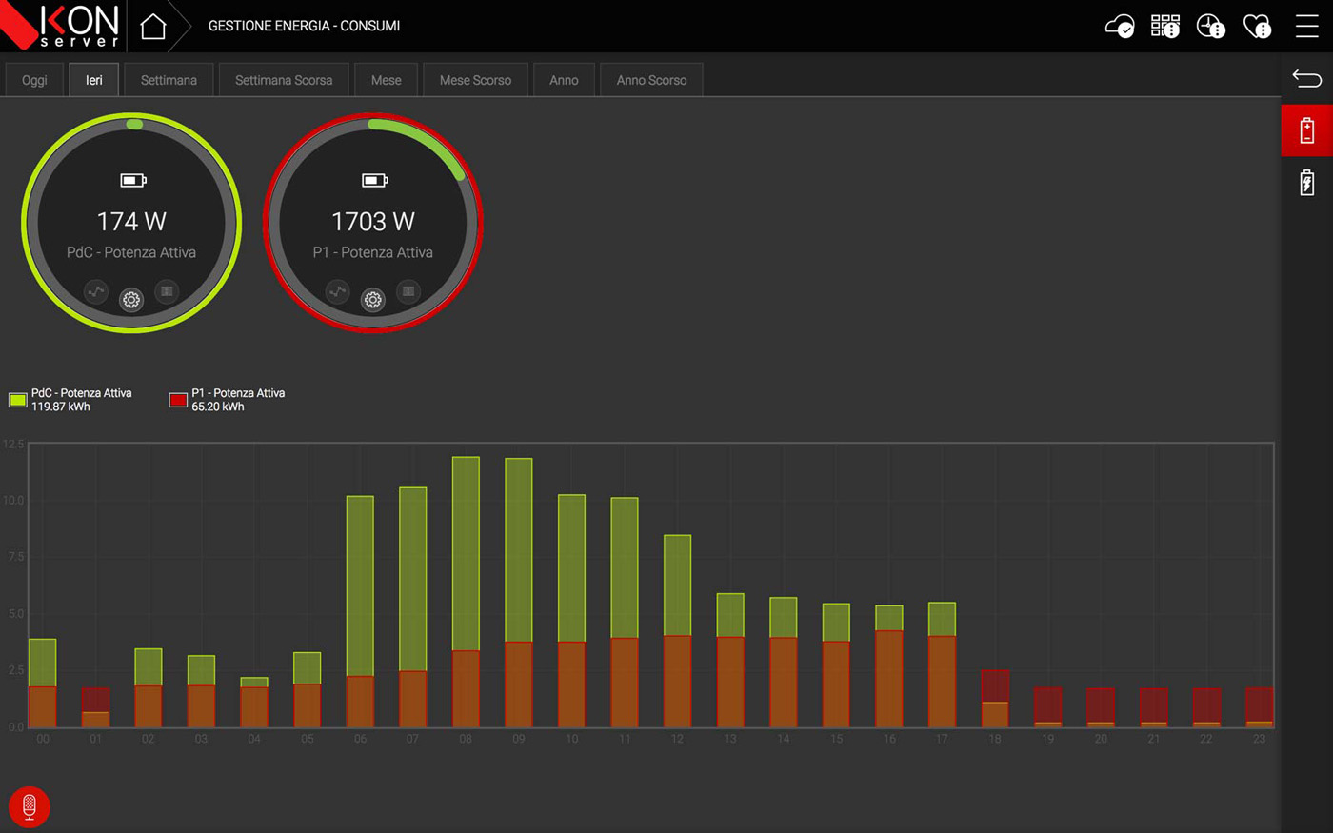Viewport: 1333px width, 833px height.
Task: Click the tallest bar at hour 08
Action: [466, 552]
